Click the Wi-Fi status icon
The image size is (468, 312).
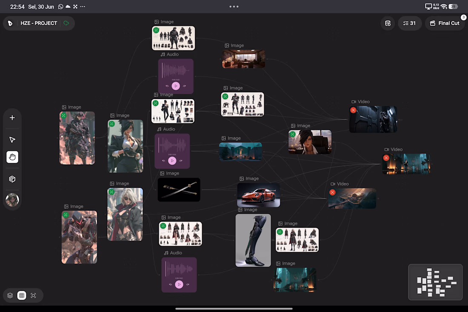pos(444,6)
